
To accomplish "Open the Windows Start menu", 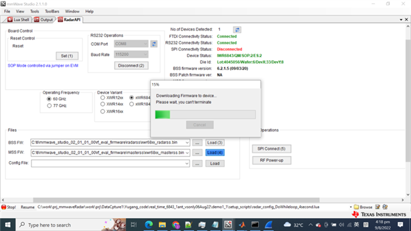I will click(8, 225).
